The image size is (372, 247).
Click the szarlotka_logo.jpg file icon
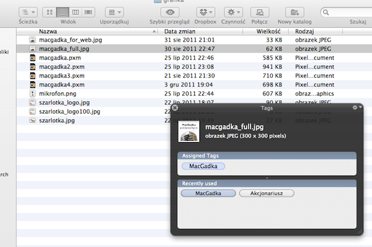[32, 102]
